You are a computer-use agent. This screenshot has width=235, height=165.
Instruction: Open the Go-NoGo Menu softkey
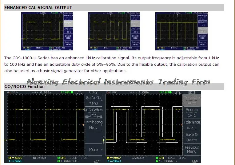coord(94,100)
